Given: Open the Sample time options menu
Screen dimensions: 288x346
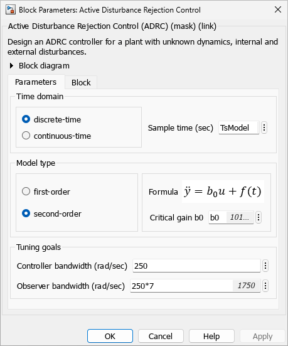Looking at the screenshot, I should coord(264,127).
